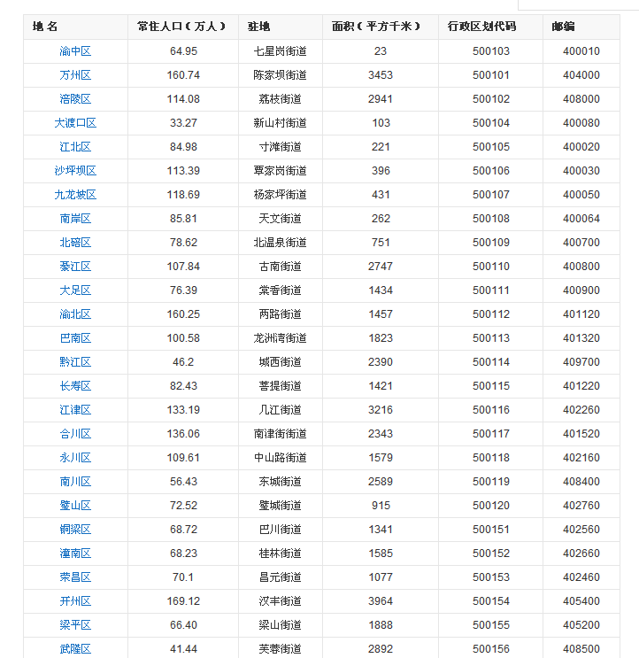Select division code 500104
Viewport: 639px width, 658px height.
coord(491,123)
